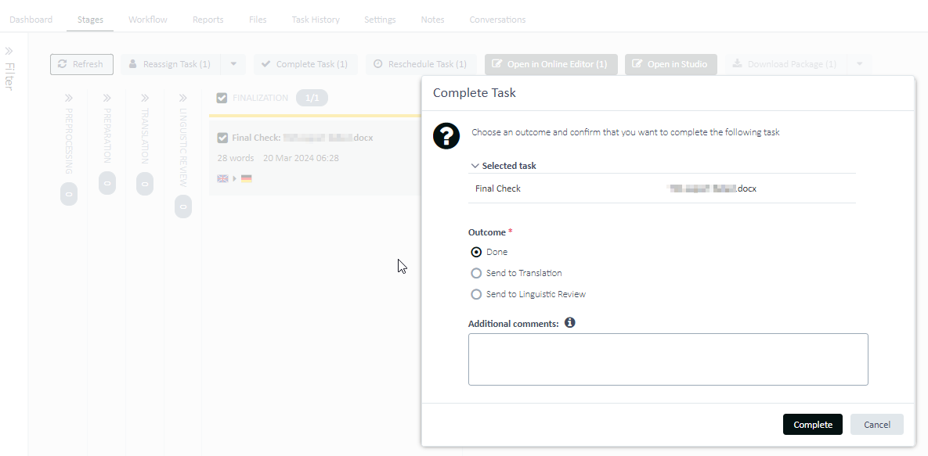Screen dimensions: 928x456
Task: Open the Reassign Task dropdown arrow
Action: pyautogui.click(x=233, y=64)
